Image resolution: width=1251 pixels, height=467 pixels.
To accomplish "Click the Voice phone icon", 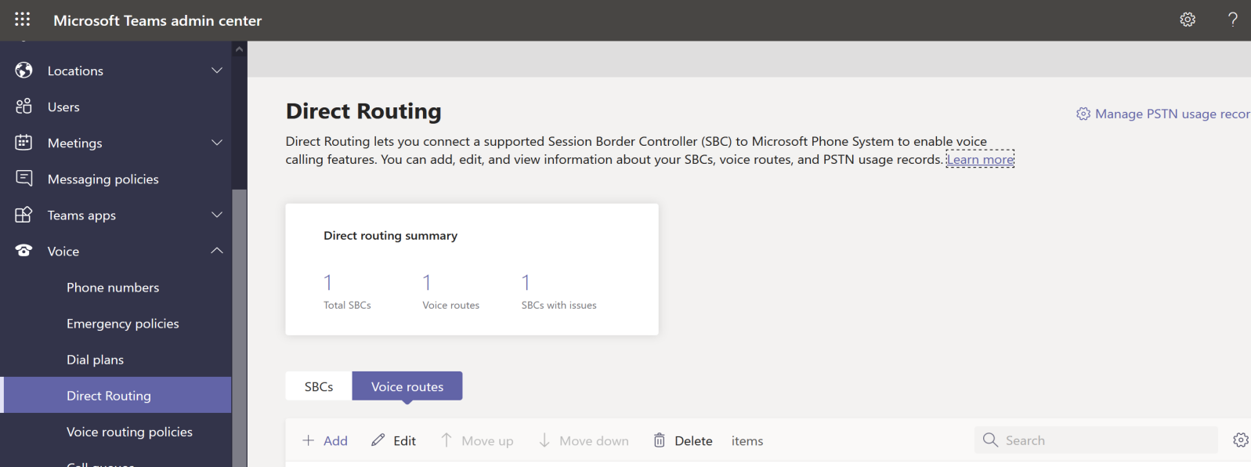I will pos(24,251).
